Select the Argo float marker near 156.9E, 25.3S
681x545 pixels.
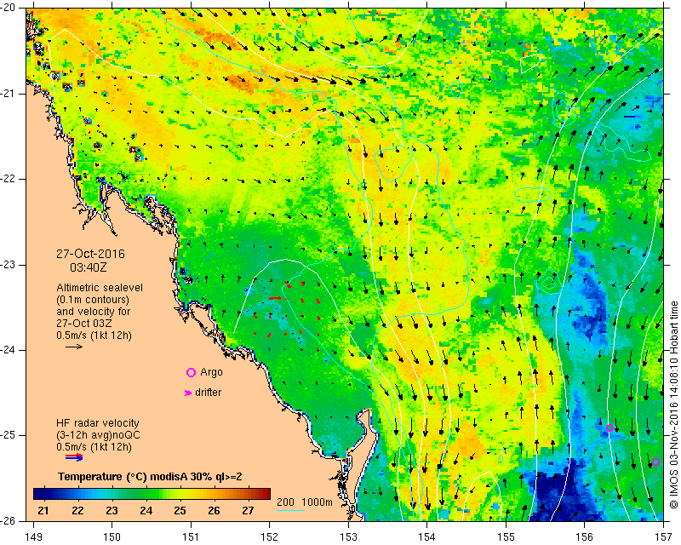tap(655, 462)
